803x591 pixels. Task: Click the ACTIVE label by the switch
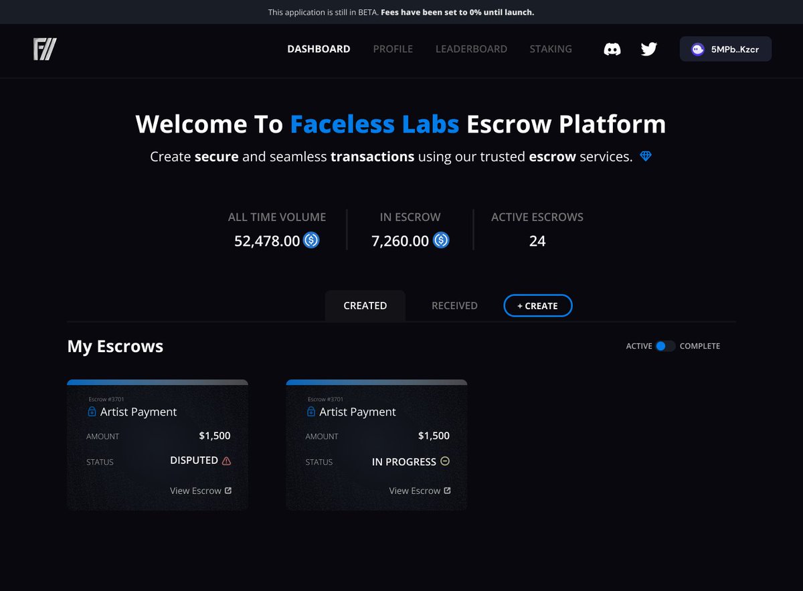639,346
